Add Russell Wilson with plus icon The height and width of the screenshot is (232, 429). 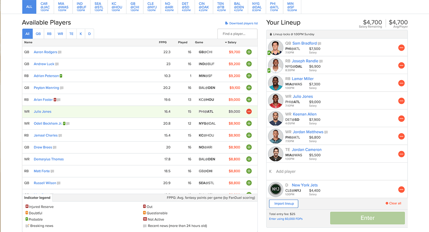click(249, 183)
